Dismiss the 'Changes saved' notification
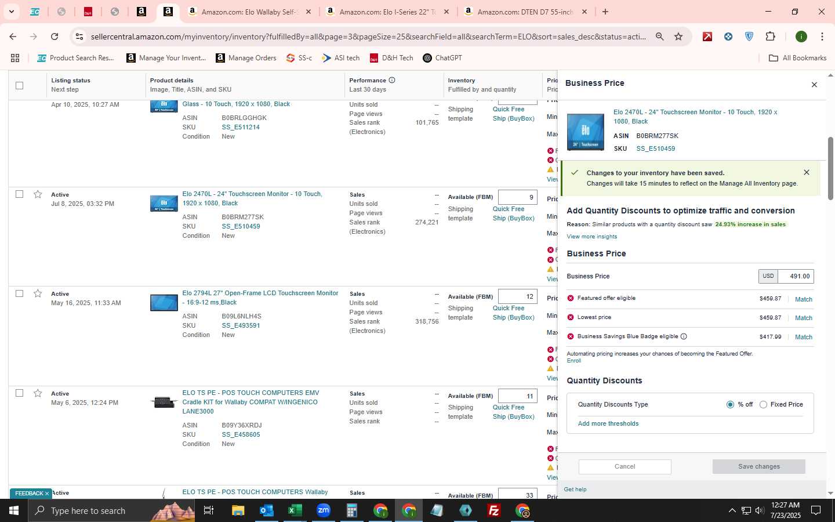The height and width of the screenshot is (522, 835). 807,172
